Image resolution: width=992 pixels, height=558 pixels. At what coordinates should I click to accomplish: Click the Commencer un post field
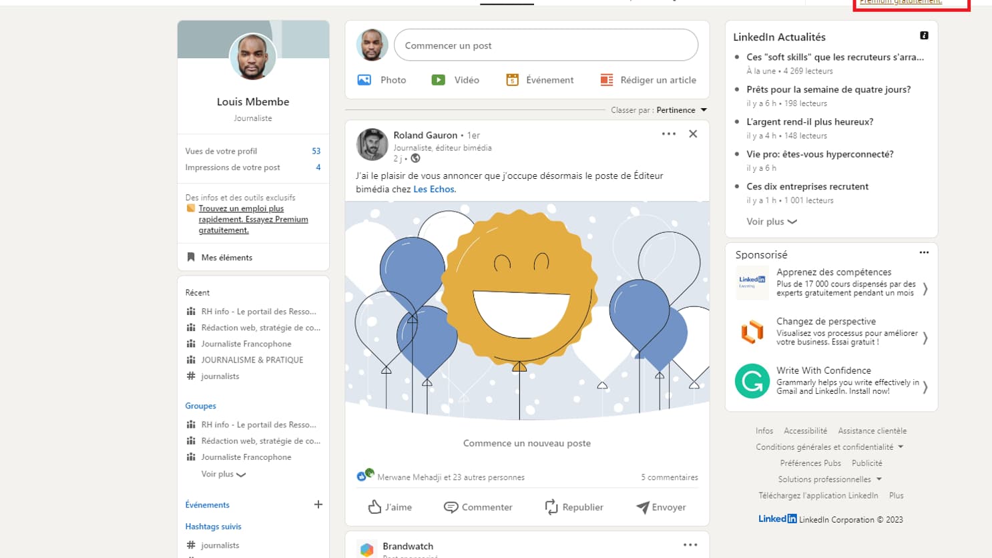[x=546, y=45]
